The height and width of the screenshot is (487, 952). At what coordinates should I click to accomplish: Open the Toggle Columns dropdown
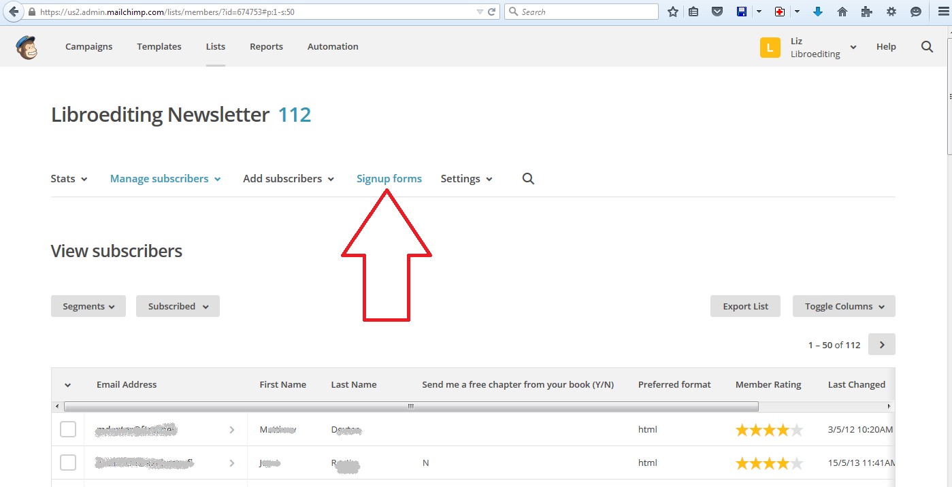click(x=844, y=306)
